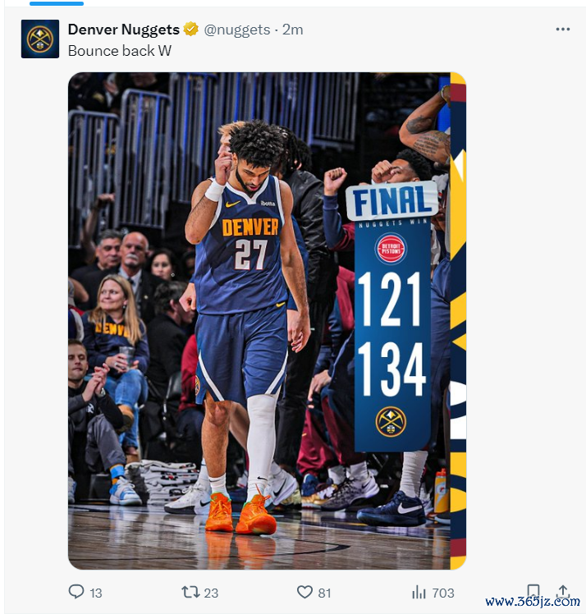This screenshot has height=614, width=586.
Task: Like the tweet with heart icon
Action: coord(304,592)
